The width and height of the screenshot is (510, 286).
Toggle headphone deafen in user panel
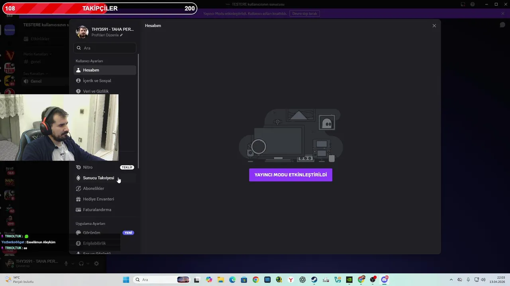click(81, 263)
